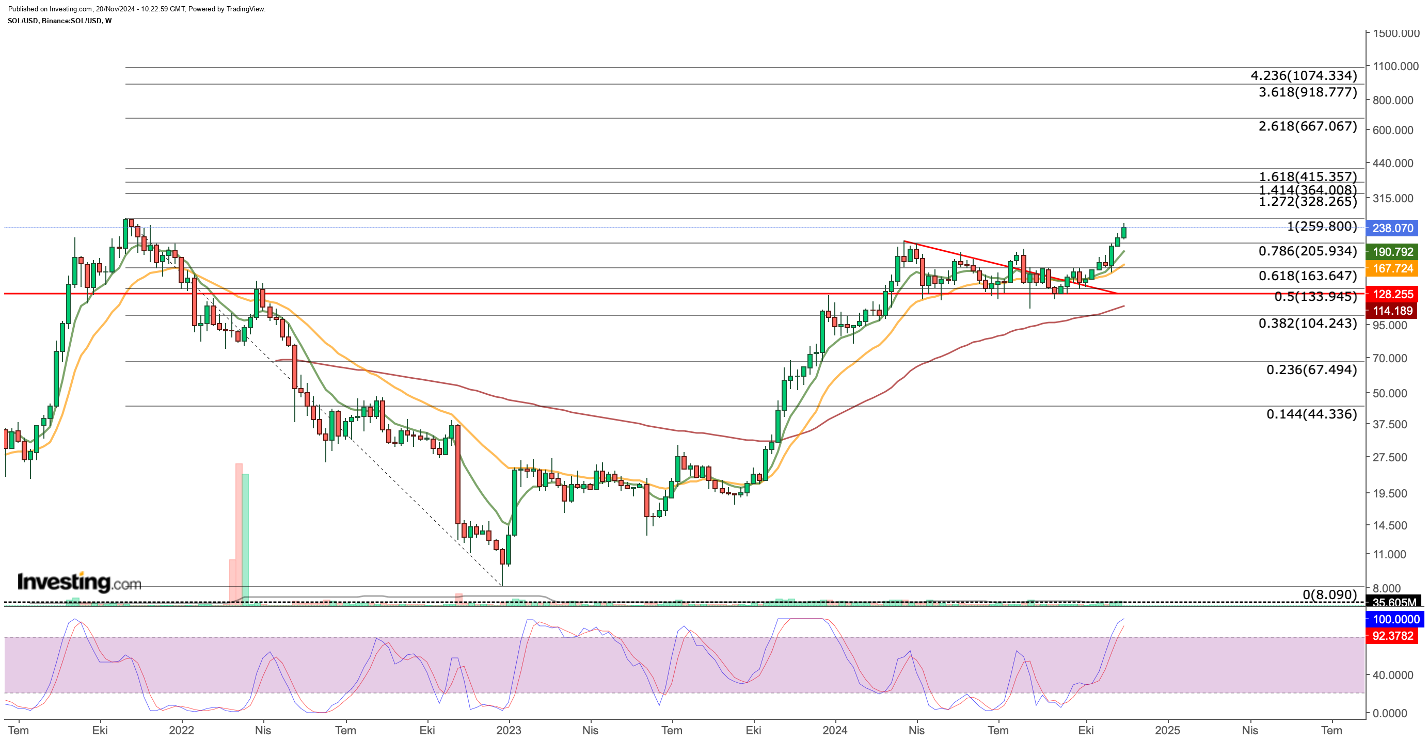Screen dimensions: 1428x741
Task: Click the 2025 label on time axis
Action: pyautogui.click(x=1167, y=730)
